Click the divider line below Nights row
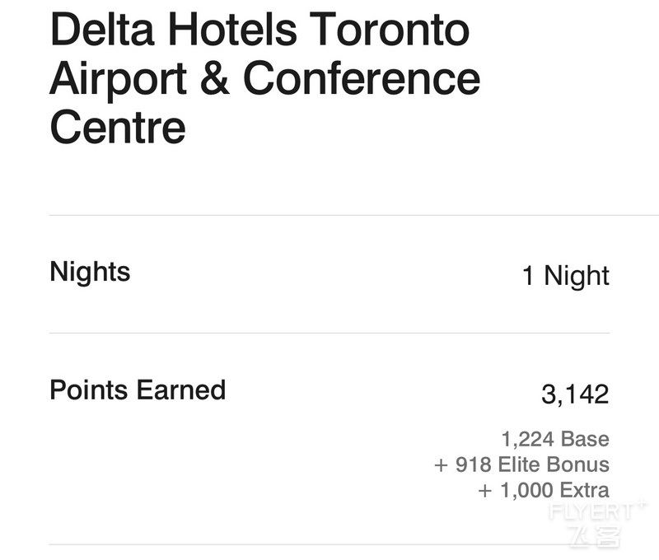Image resolution: width=659 pixels, height=560 pixels. [329, 334]
